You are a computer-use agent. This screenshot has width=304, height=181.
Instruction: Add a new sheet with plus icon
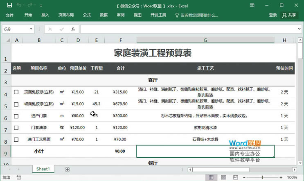(68, 169)
